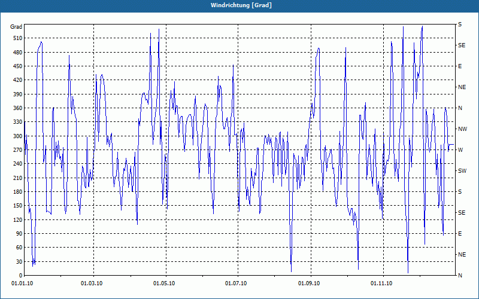479x299 pixels.
Task: Select the 240 y-axis value
Action: pyautogui.click(x=18, y=164)
